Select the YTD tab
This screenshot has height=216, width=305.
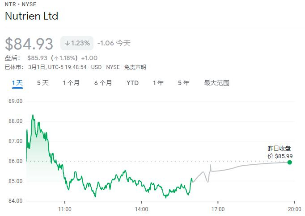pyautogui.click(x=132, y=83)
